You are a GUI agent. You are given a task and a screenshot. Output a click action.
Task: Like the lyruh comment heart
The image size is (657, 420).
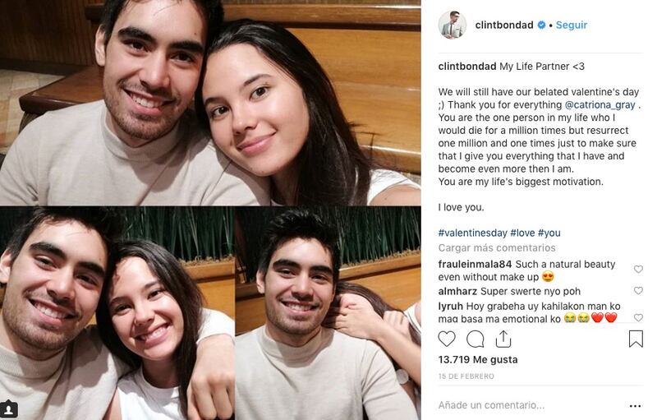tap(638, 318)
